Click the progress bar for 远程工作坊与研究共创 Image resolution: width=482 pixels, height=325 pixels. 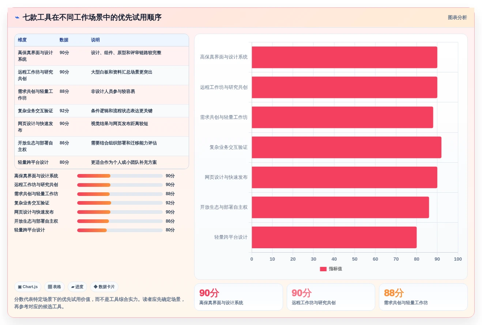click(x=120, y=185)
